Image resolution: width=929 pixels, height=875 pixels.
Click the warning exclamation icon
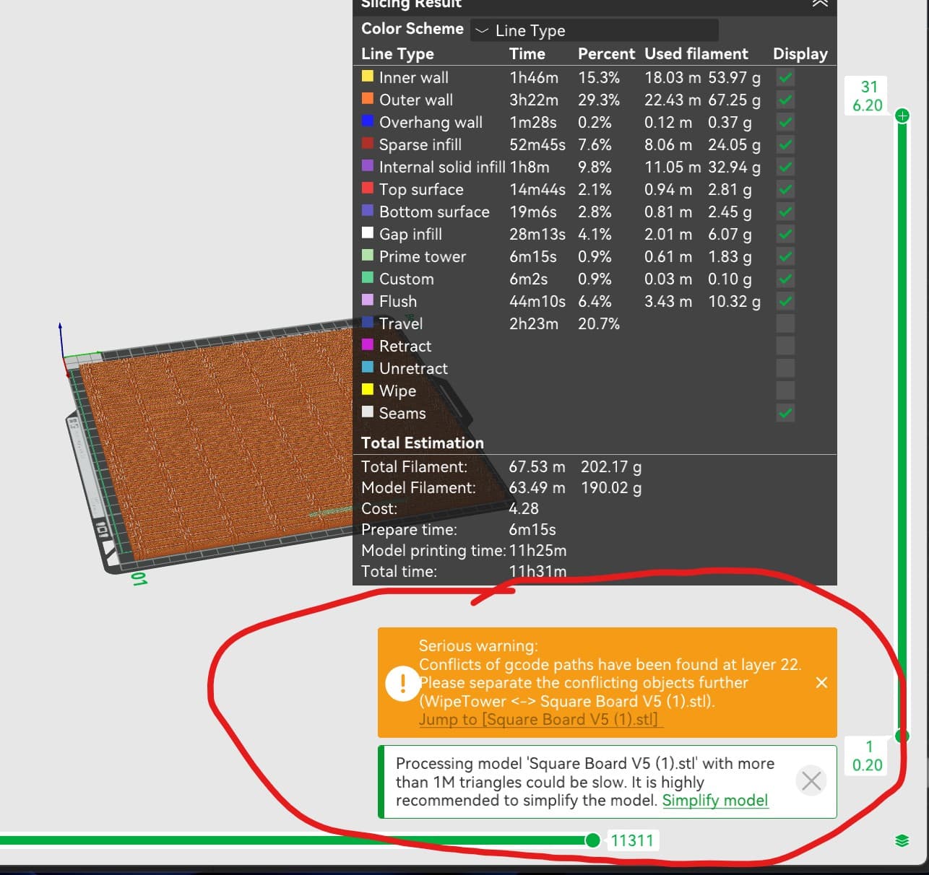[403, 682]
